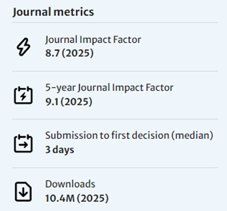The image size is (227, 211).
Task: Click the 10.4M (2025) downloads value
Action: coord(77,198)
